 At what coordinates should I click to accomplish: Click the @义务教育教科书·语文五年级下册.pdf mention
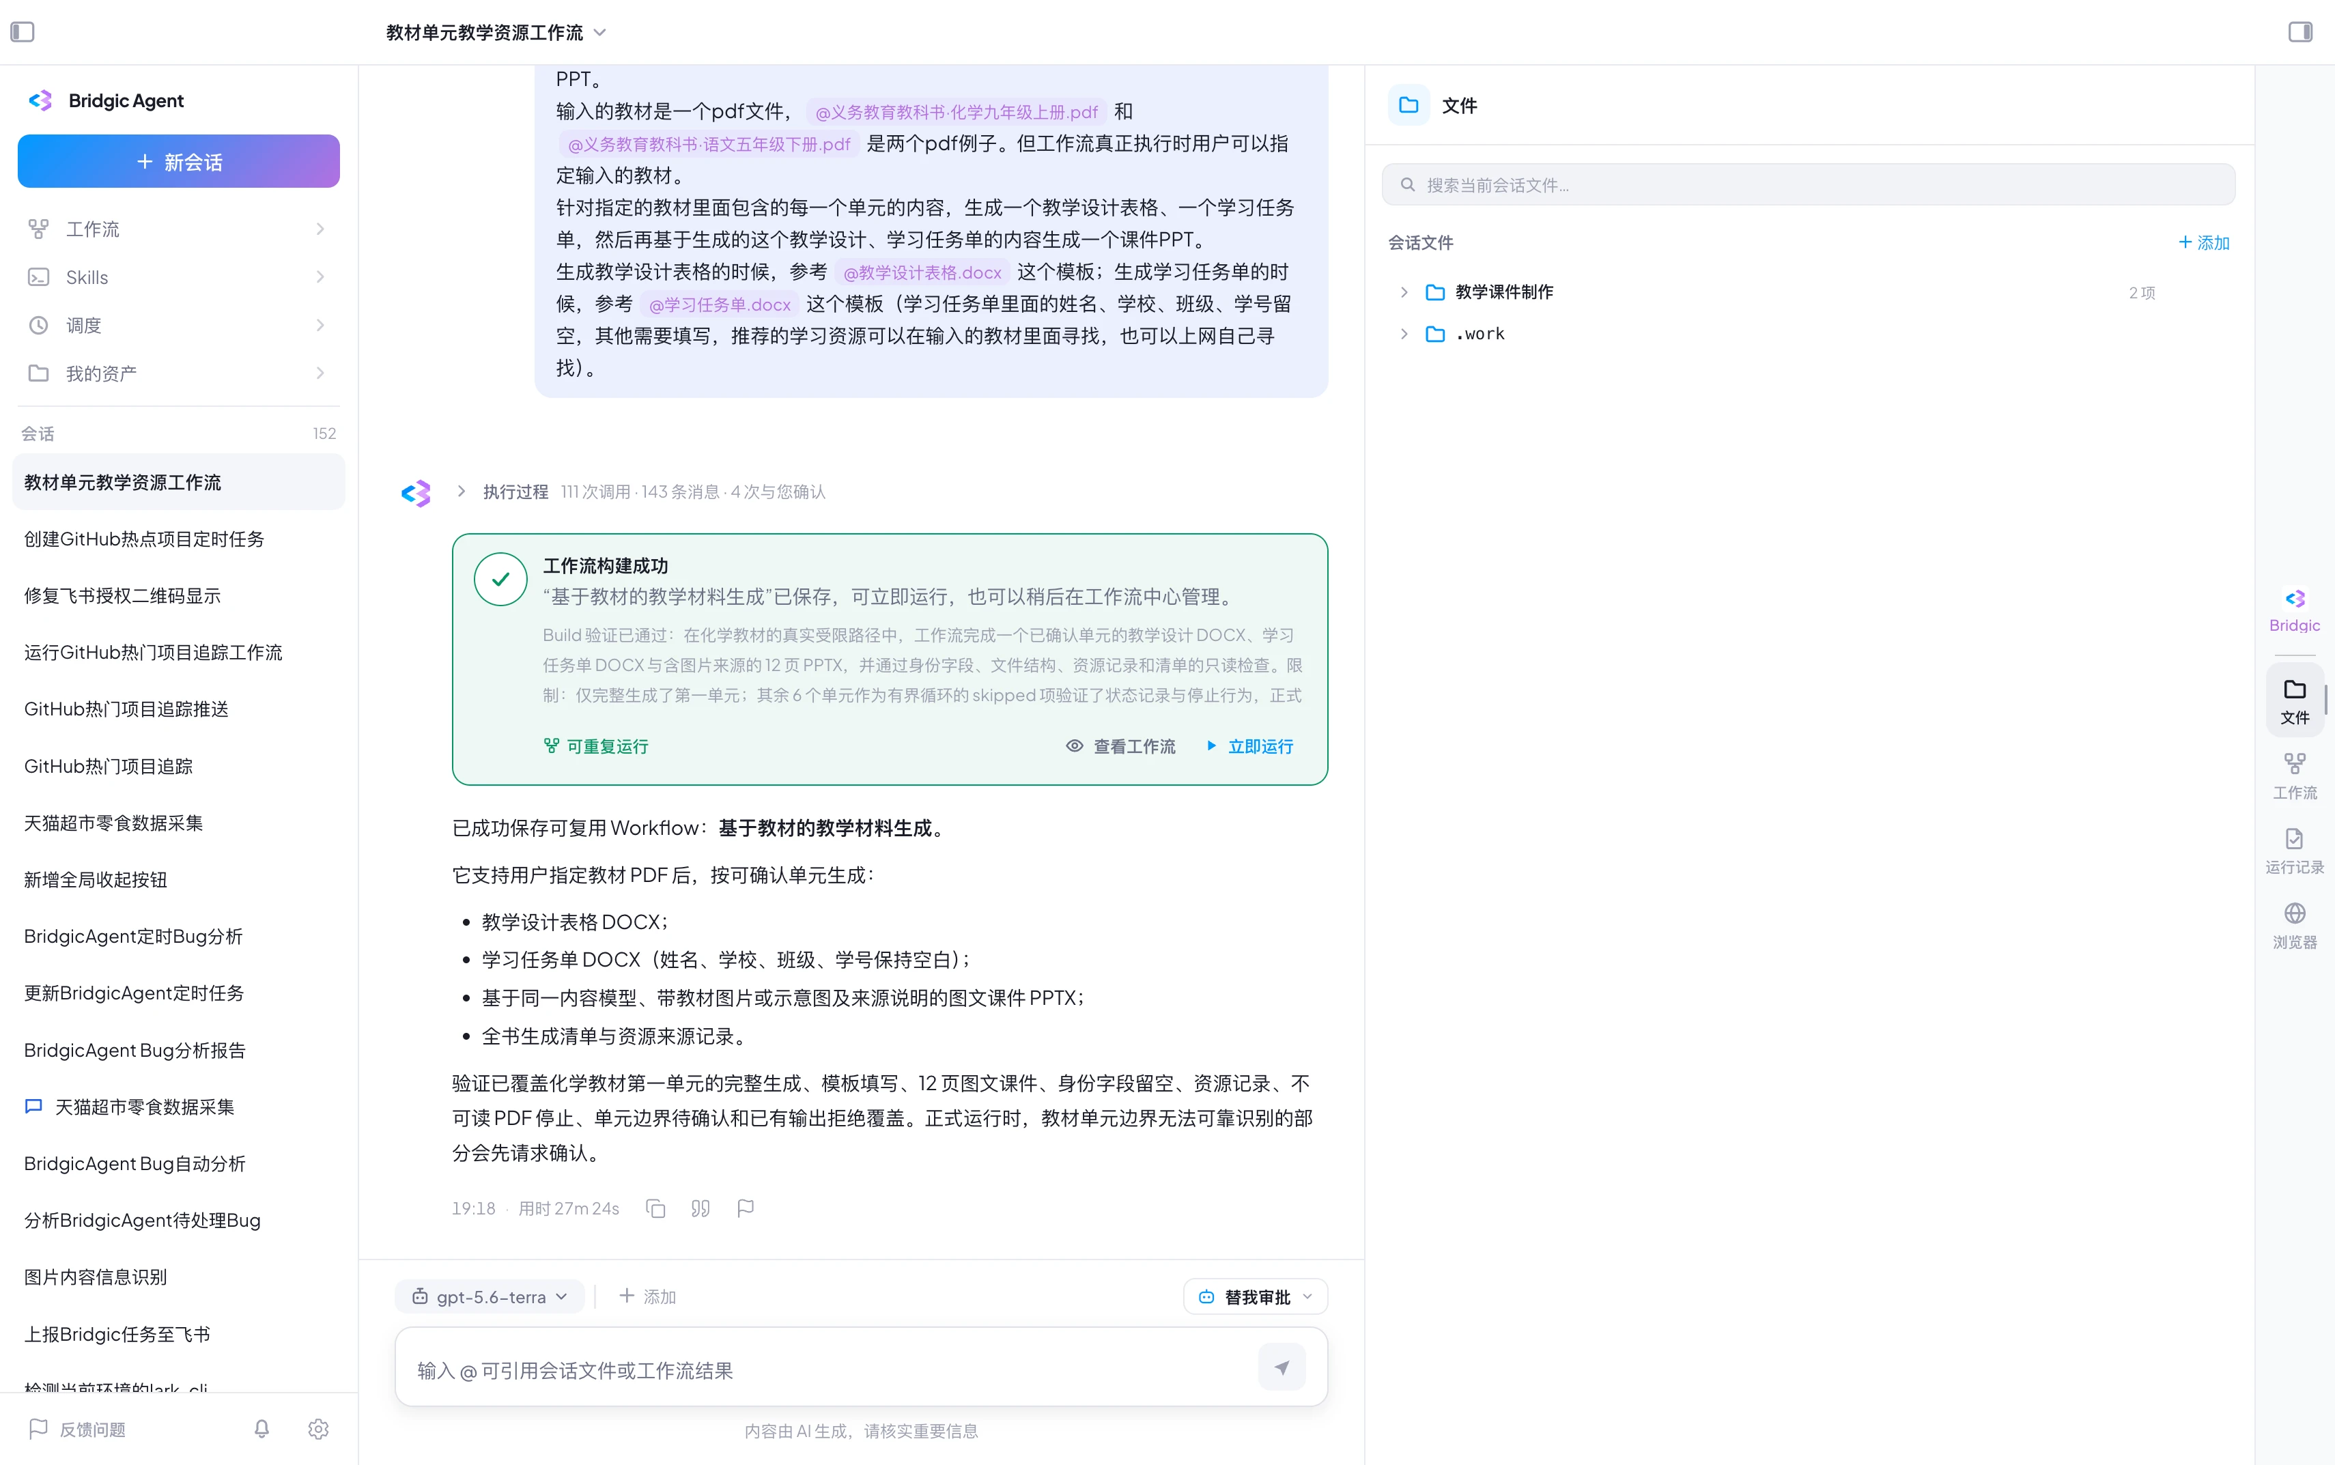709,144
